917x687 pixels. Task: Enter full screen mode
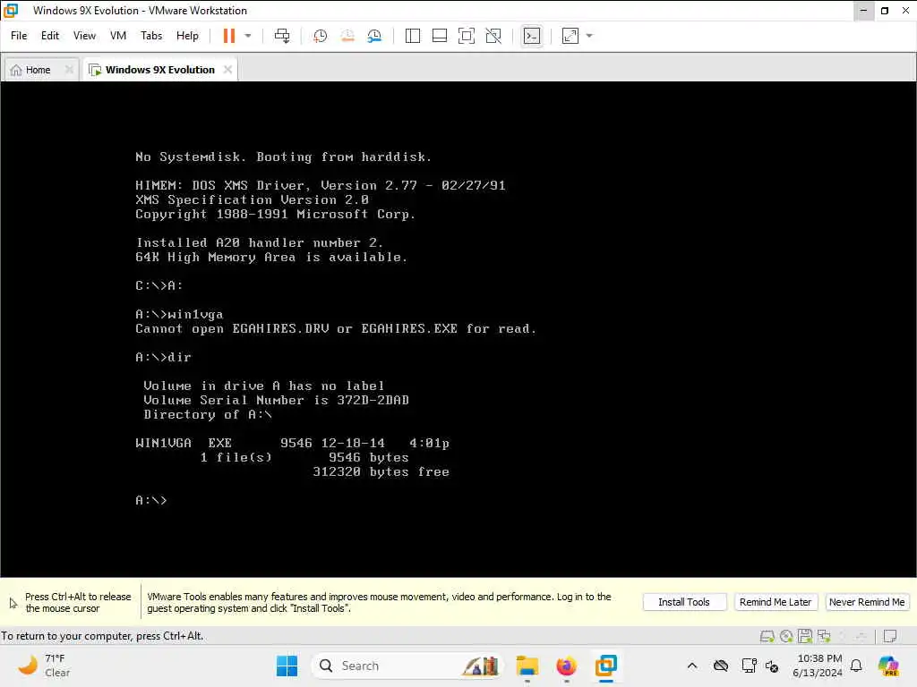click(466, 36)
